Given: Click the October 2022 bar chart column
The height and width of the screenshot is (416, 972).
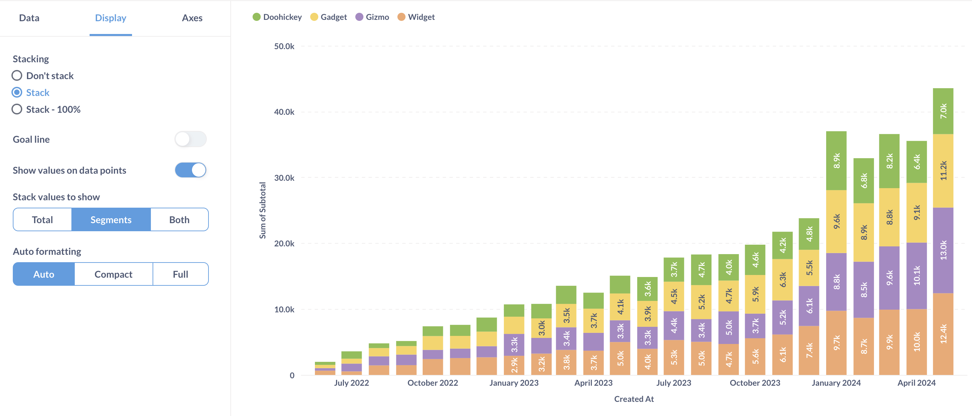Looking at the screenshot, I should (x=430, y=347).
